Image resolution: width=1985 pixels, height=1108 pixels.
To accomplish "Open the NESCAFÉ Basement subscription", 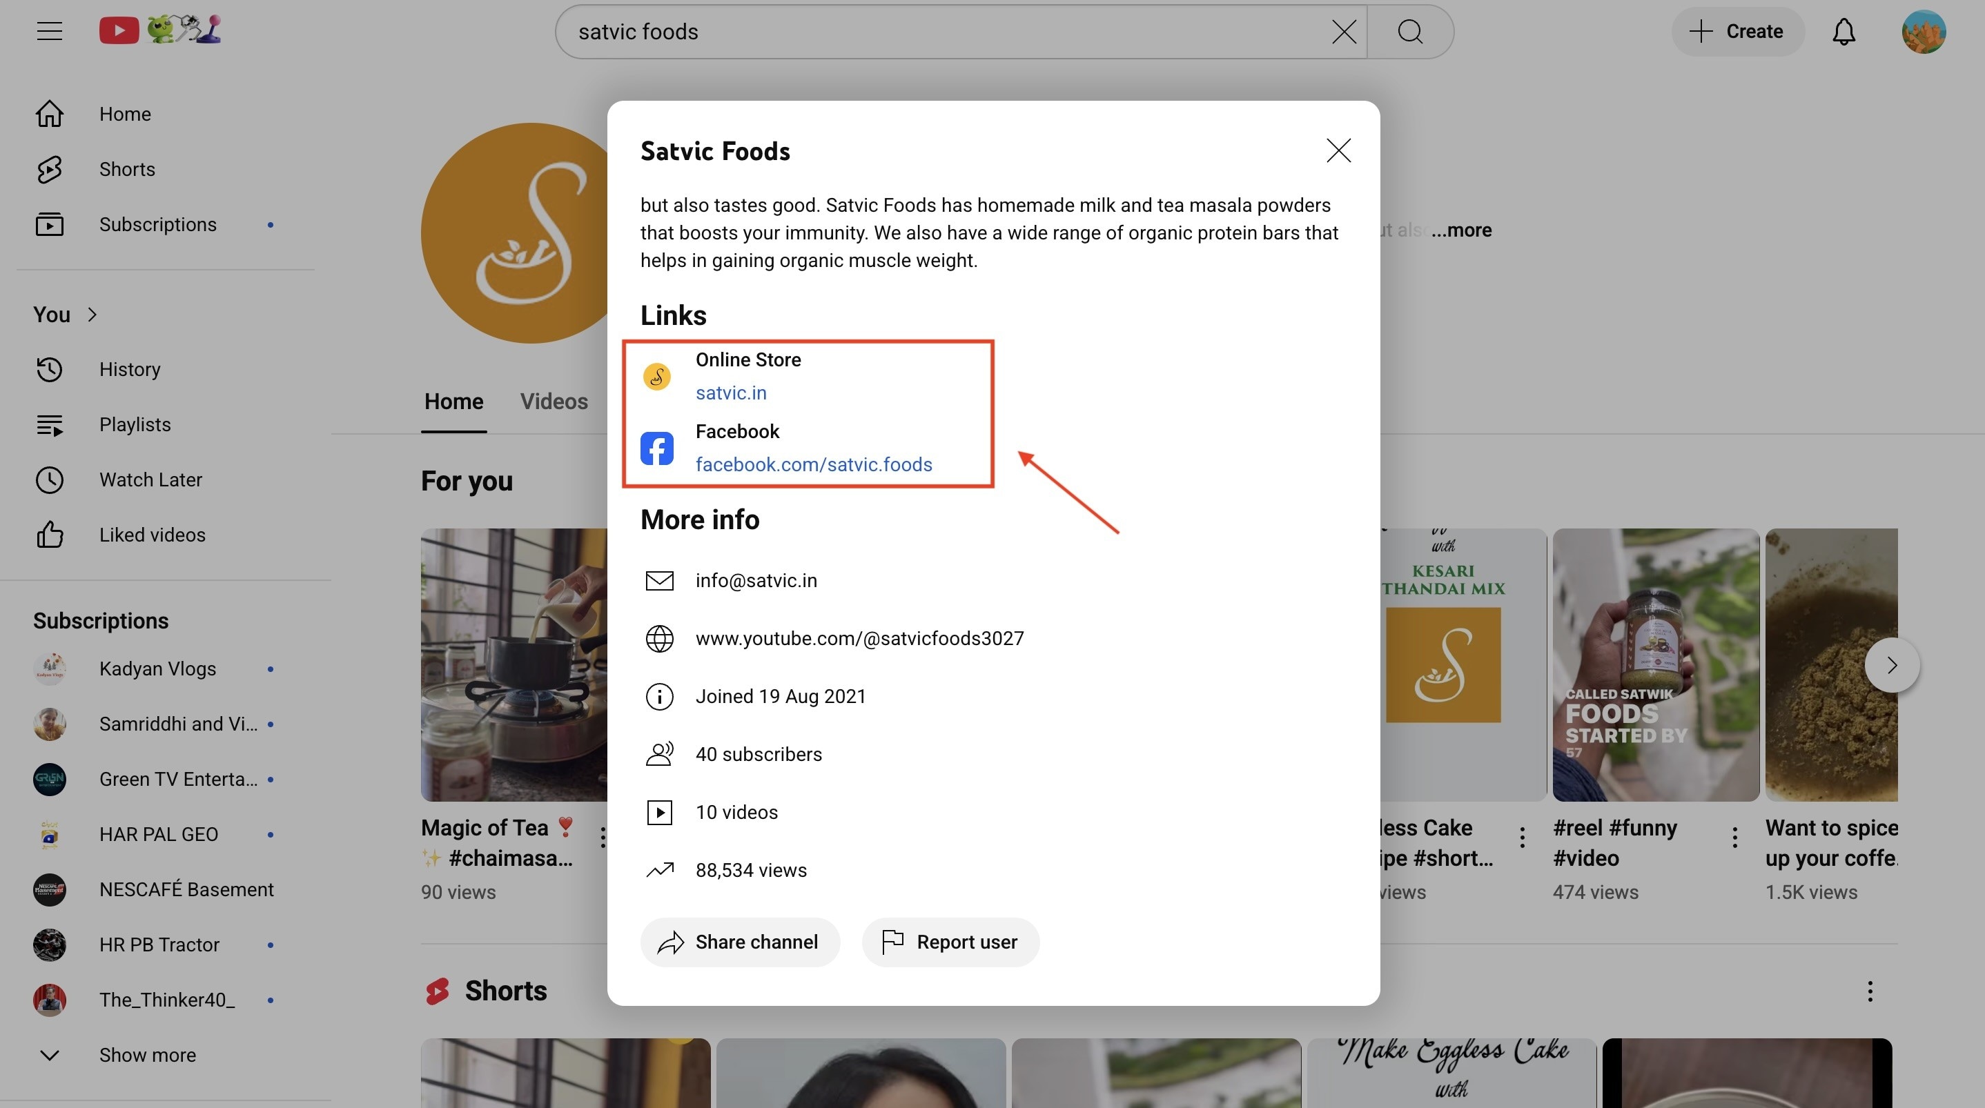I will tap(165, 890).
